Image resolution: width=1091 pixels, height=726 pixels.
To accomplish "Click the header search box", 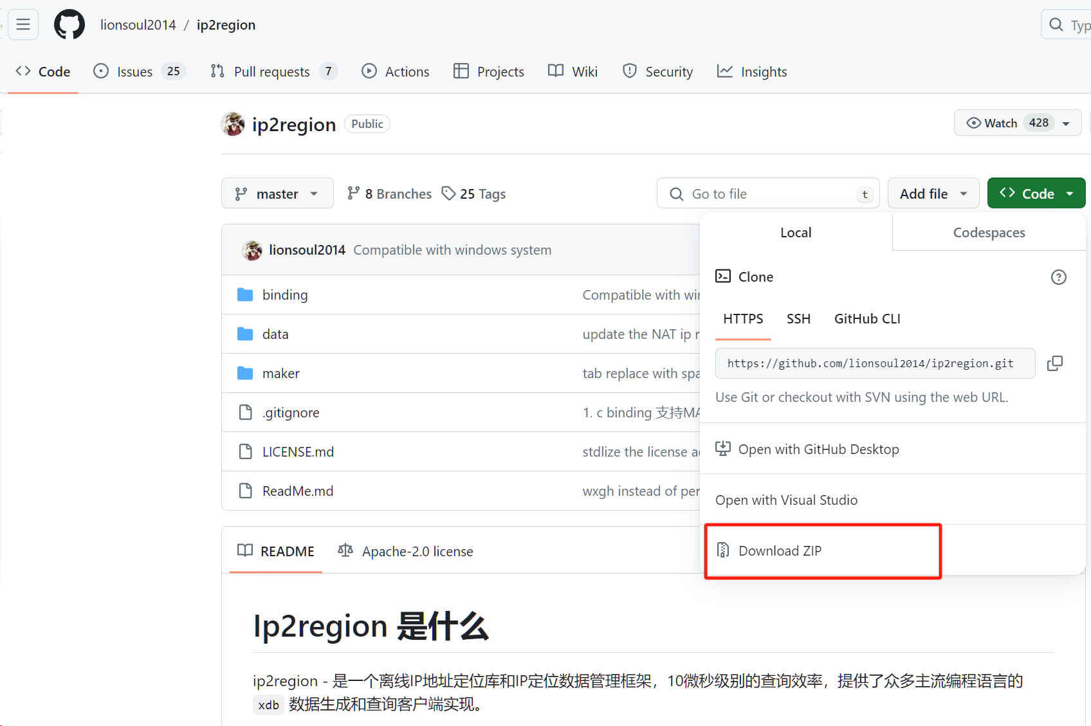I will 1066,24.
